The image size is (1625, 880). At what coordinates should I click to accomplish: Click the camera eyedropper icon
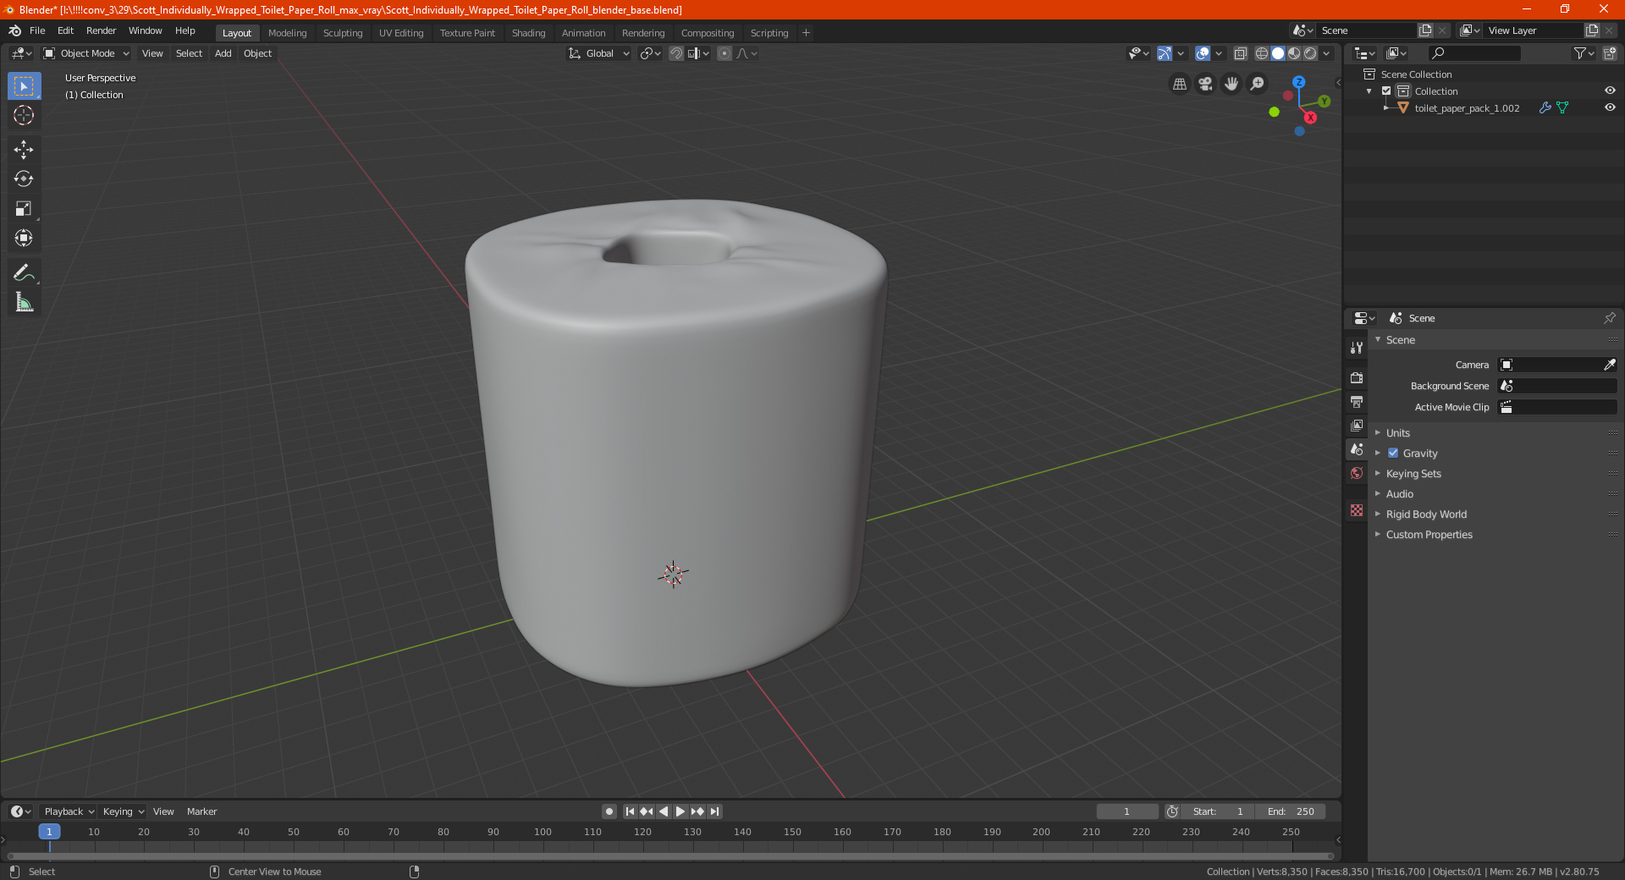(x=1609, y=365)
